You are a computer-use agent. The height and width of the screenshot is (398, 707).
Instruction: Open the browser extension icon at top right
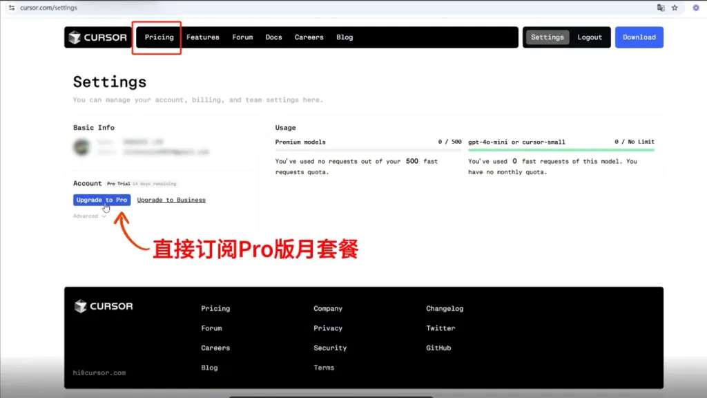tap(696, 8)
